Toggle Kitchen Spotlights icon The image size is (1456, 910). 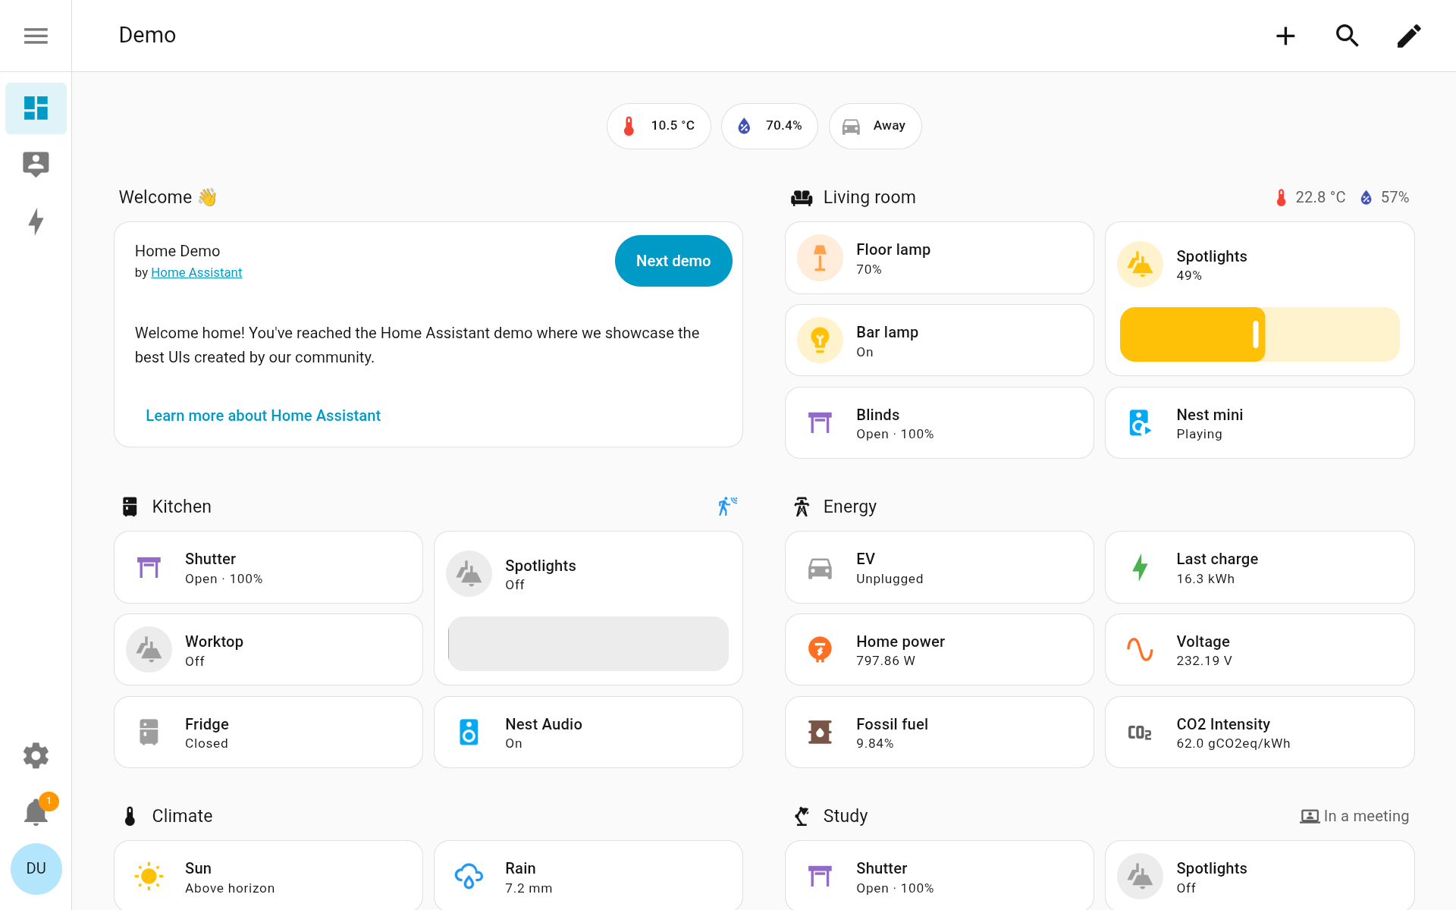tap(469, 574)
